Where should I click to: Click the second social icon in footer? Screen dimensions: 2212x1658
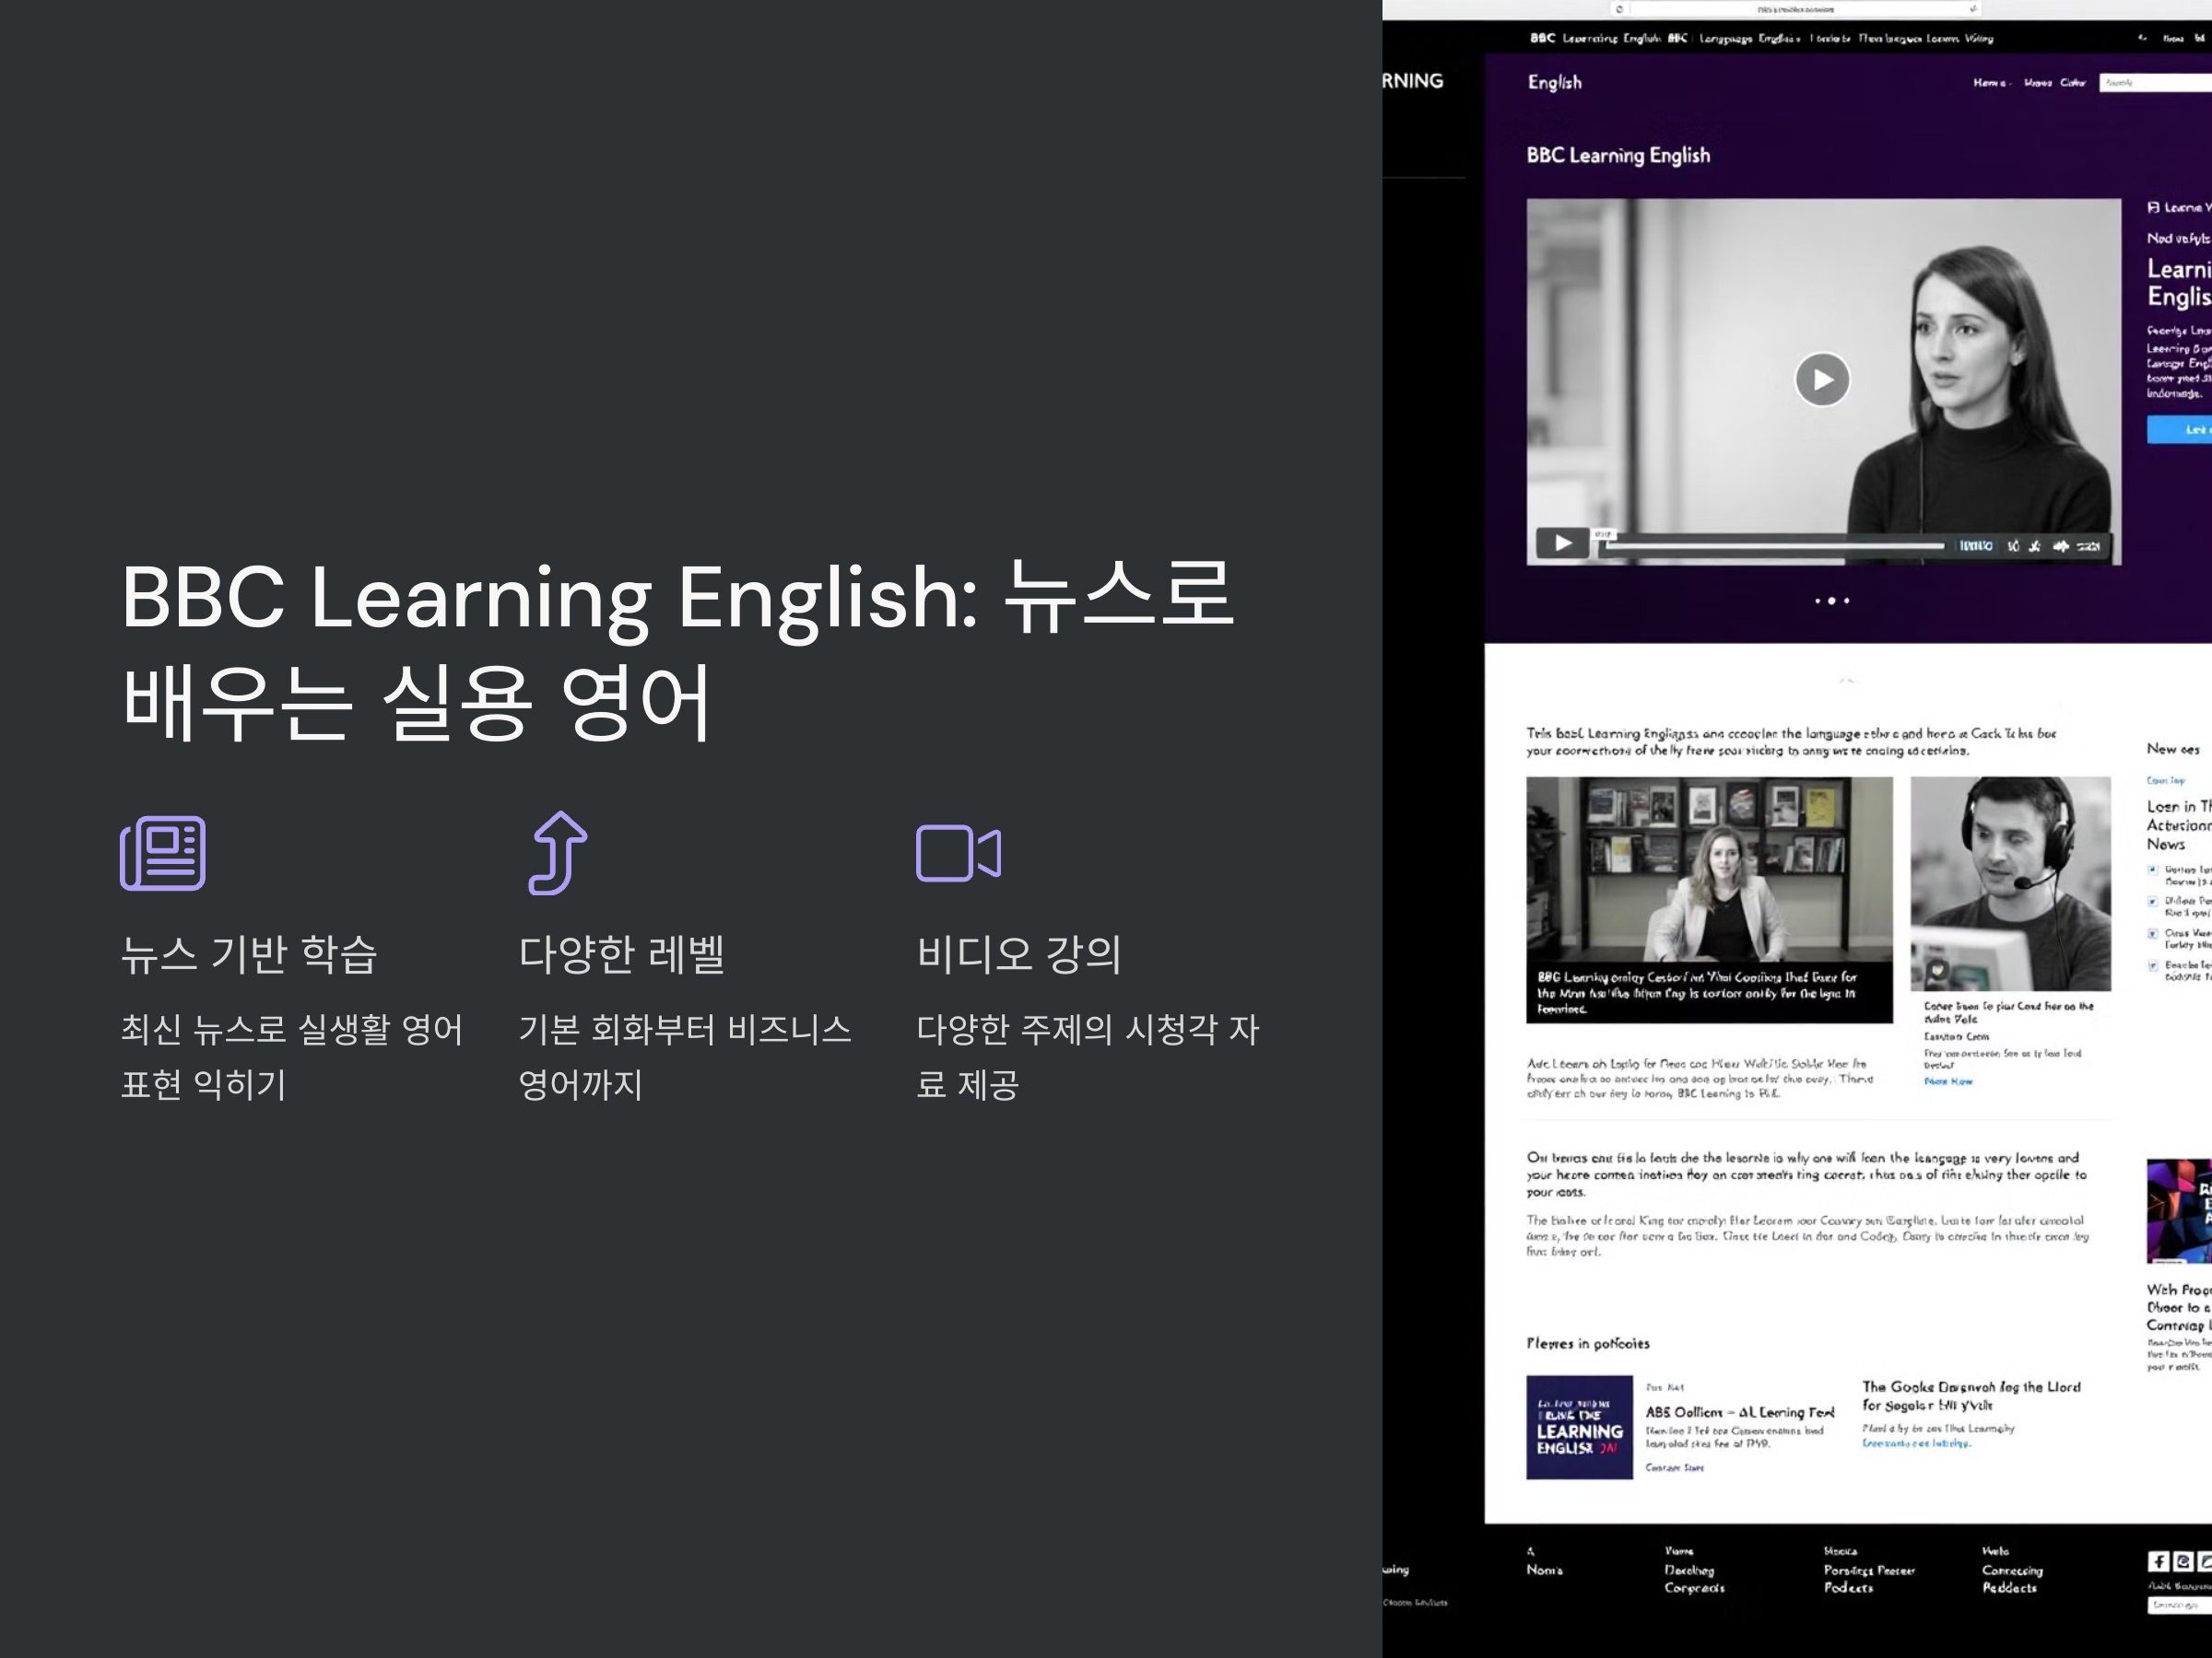coord(2183,1561)
